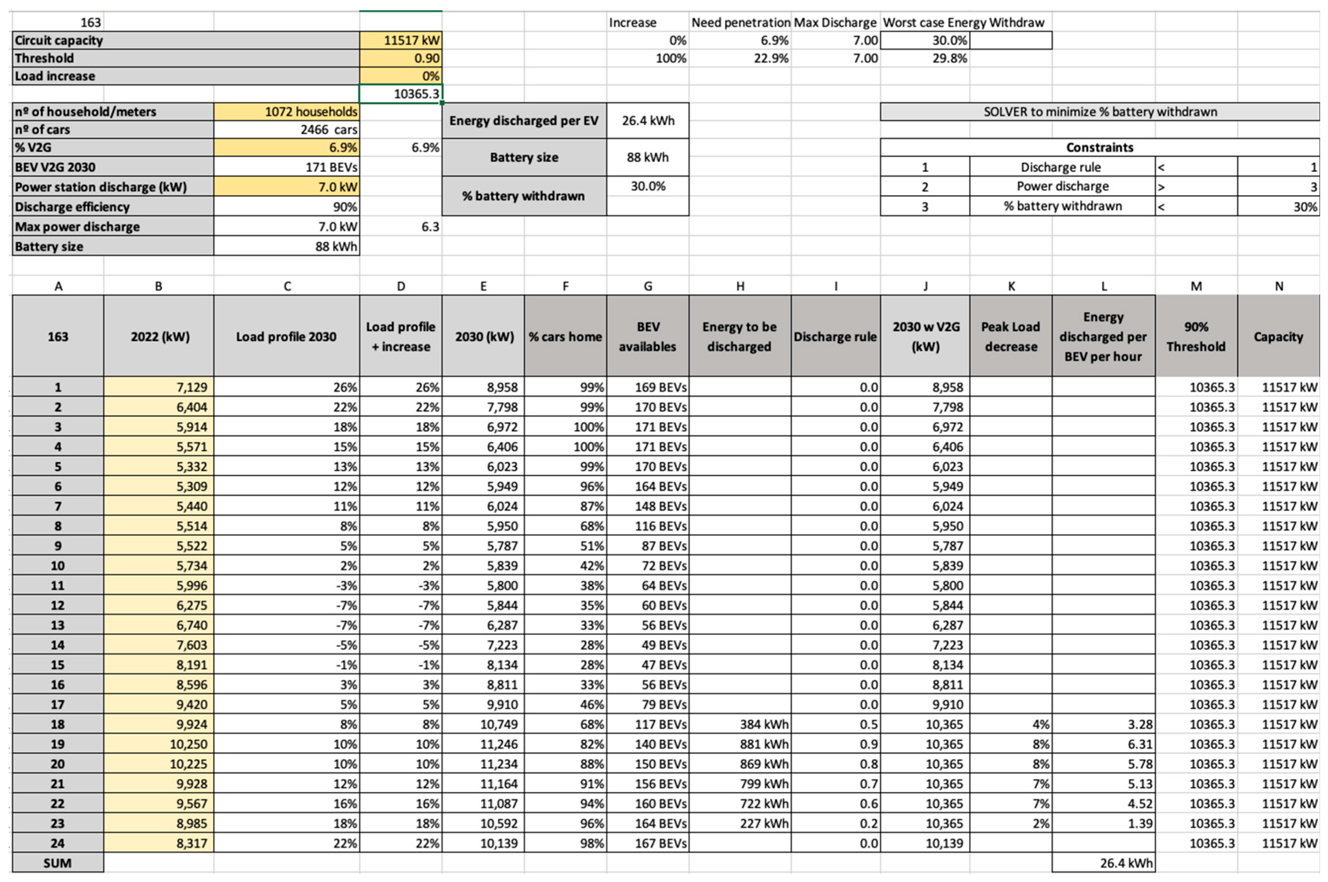Click the Worst case Energy Withdraw 30.0% cell
1328x882 pixels.
(925, 40)
